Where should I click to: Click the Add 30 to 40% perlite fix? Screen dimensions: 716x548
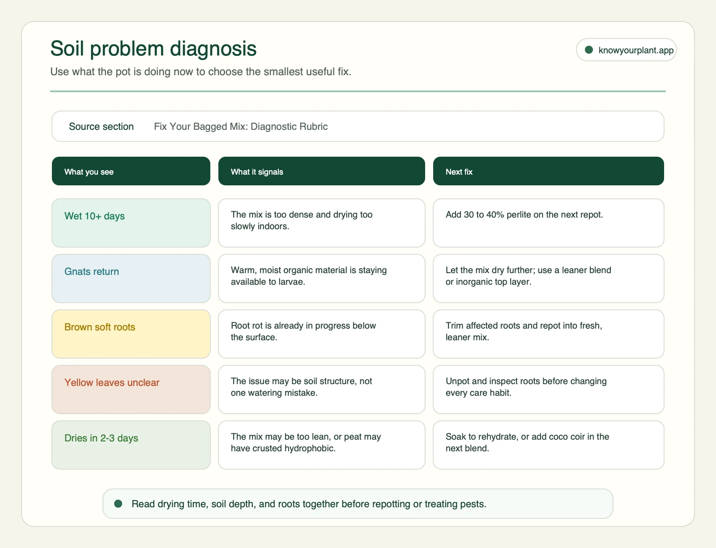549,223
